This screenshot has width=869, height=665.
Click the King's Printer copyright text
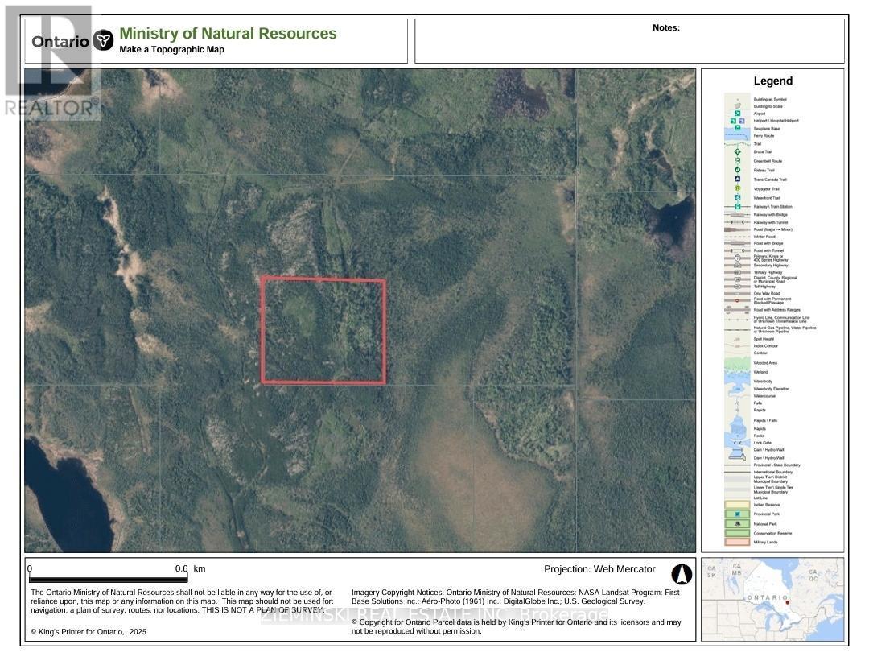[x=85, y=632]
